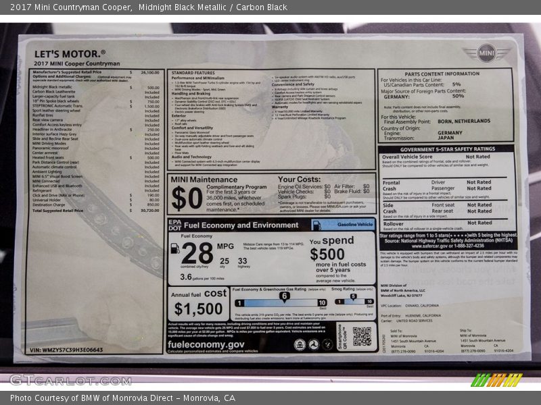This screenshot has width=541, height=405.
Task: Click the Annual fuel cost $1,500 box
Action: tap(199, 304)
